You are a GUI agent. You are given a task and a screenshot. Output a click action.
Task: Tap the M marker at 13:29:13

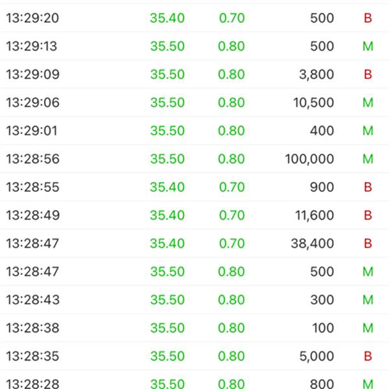368,46
